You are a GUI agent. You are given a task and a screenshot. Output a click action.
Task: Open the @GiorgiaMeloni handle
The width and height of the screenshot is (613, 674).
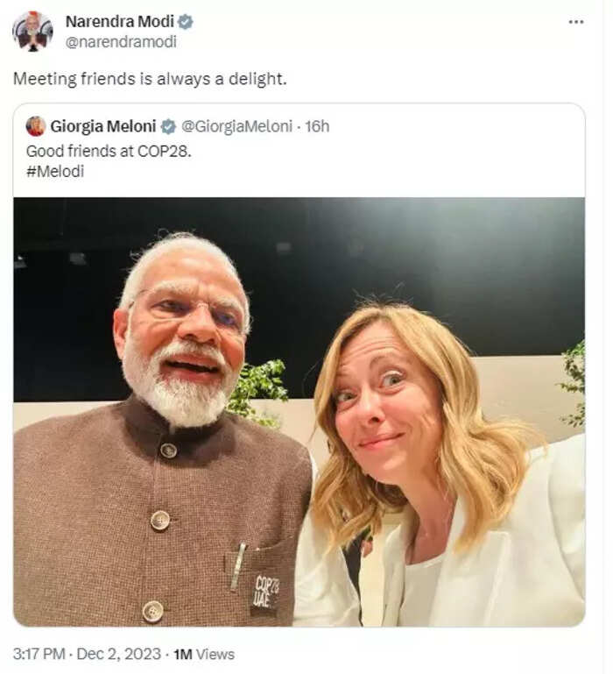[236, 126]
